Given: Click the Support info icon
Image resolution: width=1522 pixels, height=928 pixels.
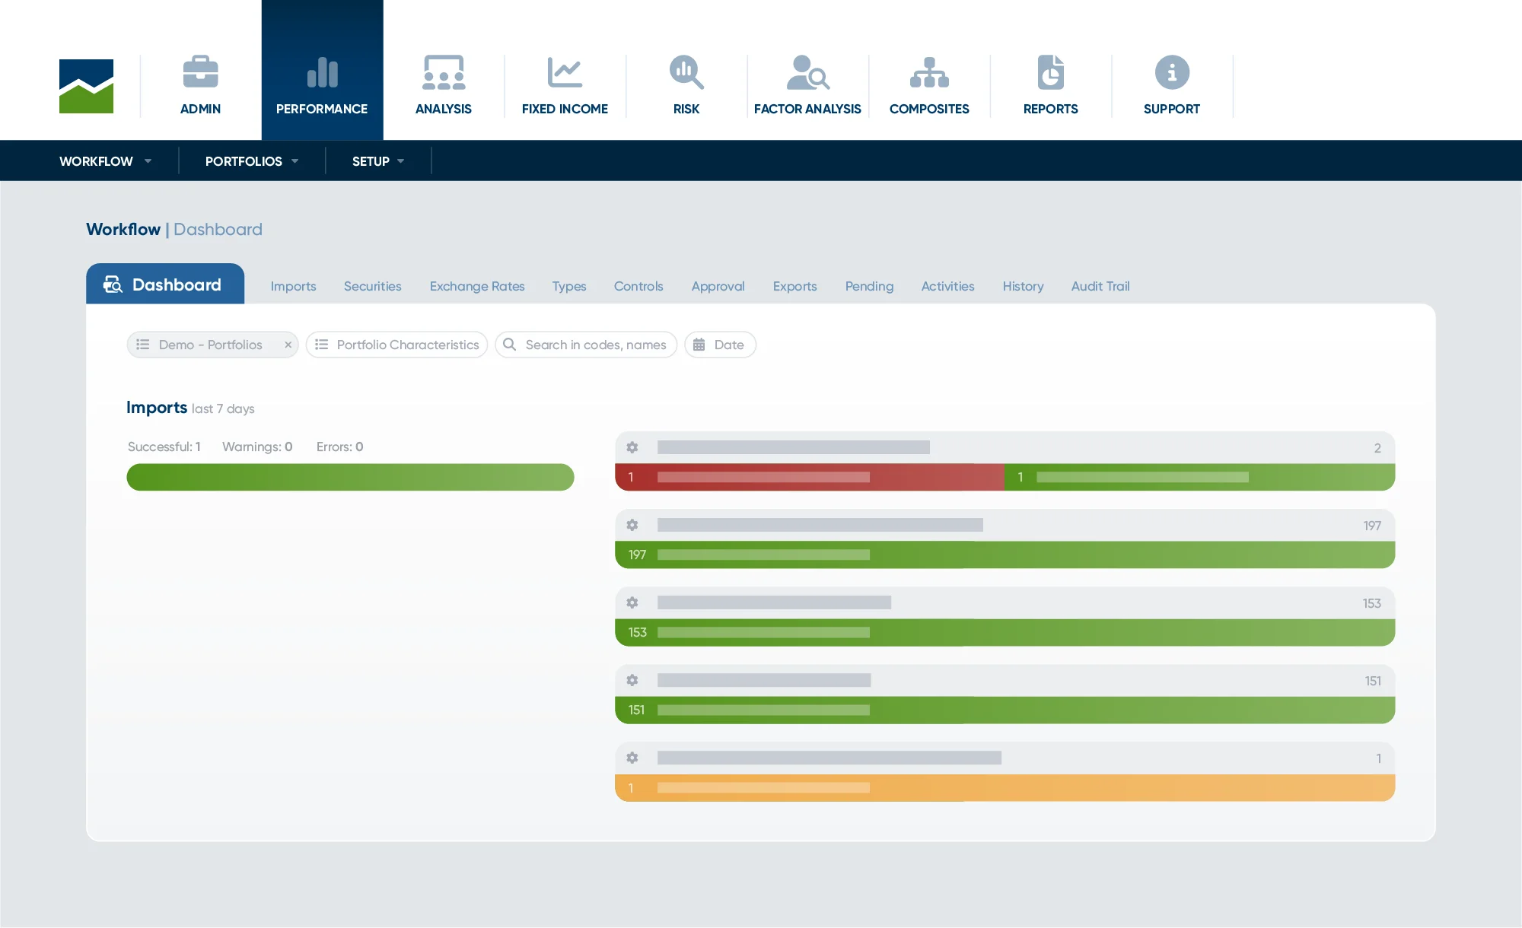Looking at the screenshot, I should pyautogui.click(x=1172, y=72).
